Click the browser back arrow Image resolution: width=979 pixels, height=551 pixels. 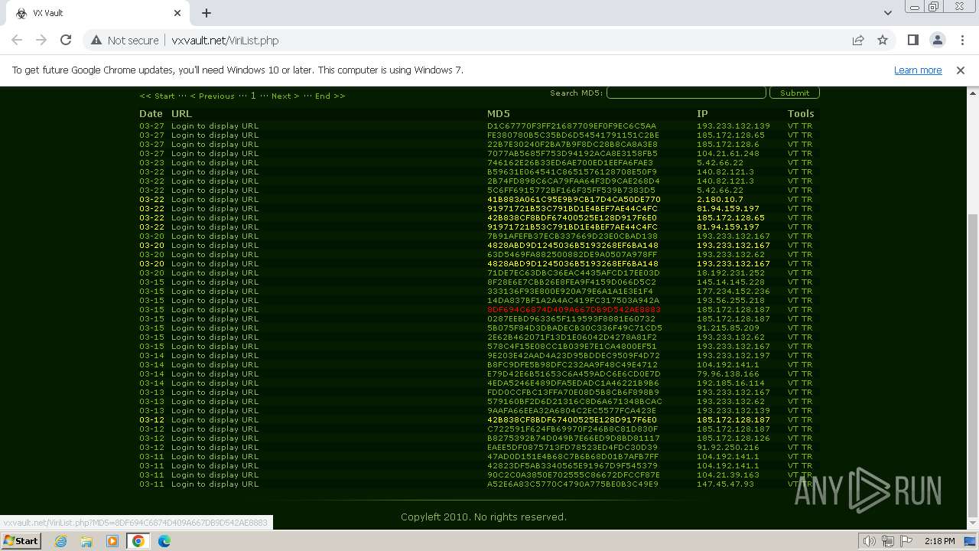click(x=17, y=41)
